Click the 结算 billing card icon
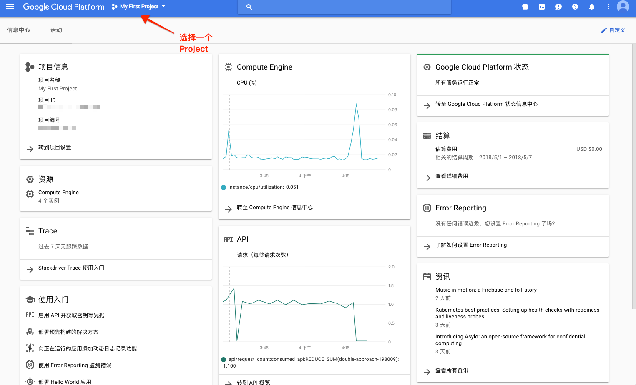636x385 pixels. tap(427, 136)
